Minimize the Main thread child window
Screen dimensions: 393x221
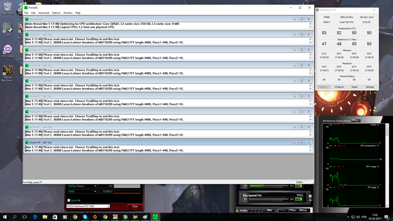(x=295, y=19)
